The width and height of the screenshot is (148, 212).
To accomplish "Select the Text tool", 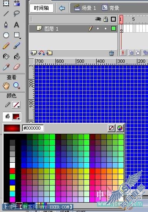I will click(x=17, y=25).
